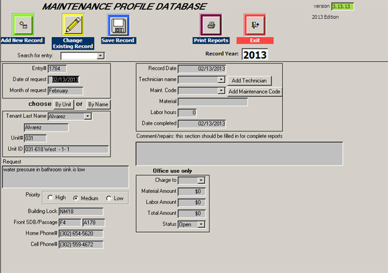Expand the Technician name dropdown

(x=221, y=80)
